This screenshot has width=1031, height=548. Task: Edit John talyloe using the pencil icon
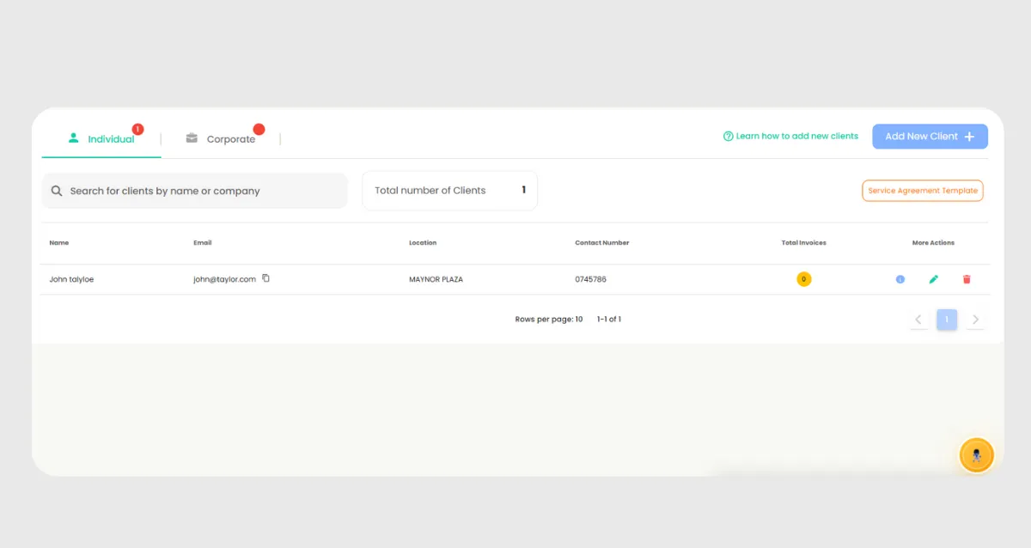933,279
